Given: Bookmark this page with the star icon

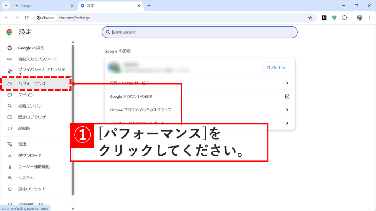Looking at the screenshot, I should click(310, 17).
